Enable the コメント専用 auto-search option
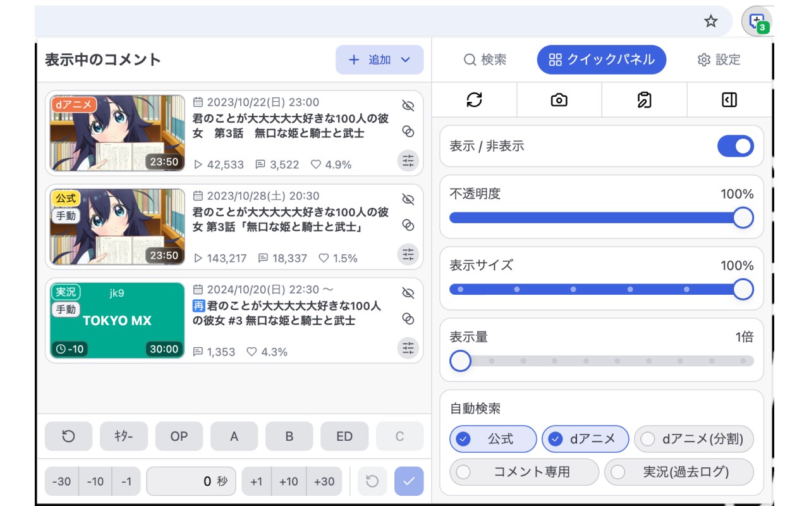 (x=524, y=472)
